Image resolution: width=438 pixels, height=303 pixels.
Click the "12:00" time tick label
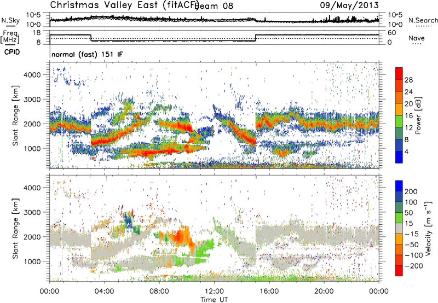pyautogui.click(x=214, y=292)
